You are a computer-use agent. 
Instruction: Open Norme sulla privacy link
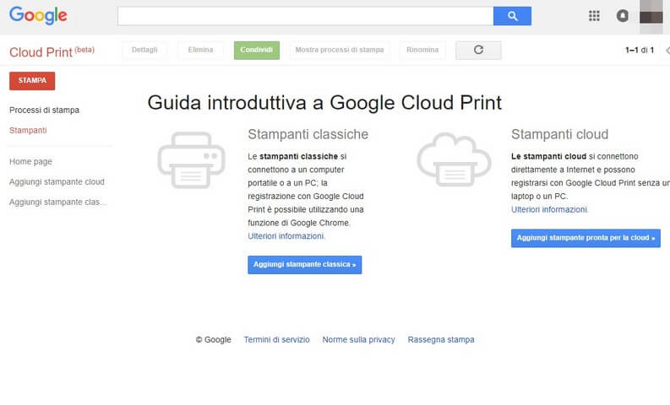click(x=358, y=340)
